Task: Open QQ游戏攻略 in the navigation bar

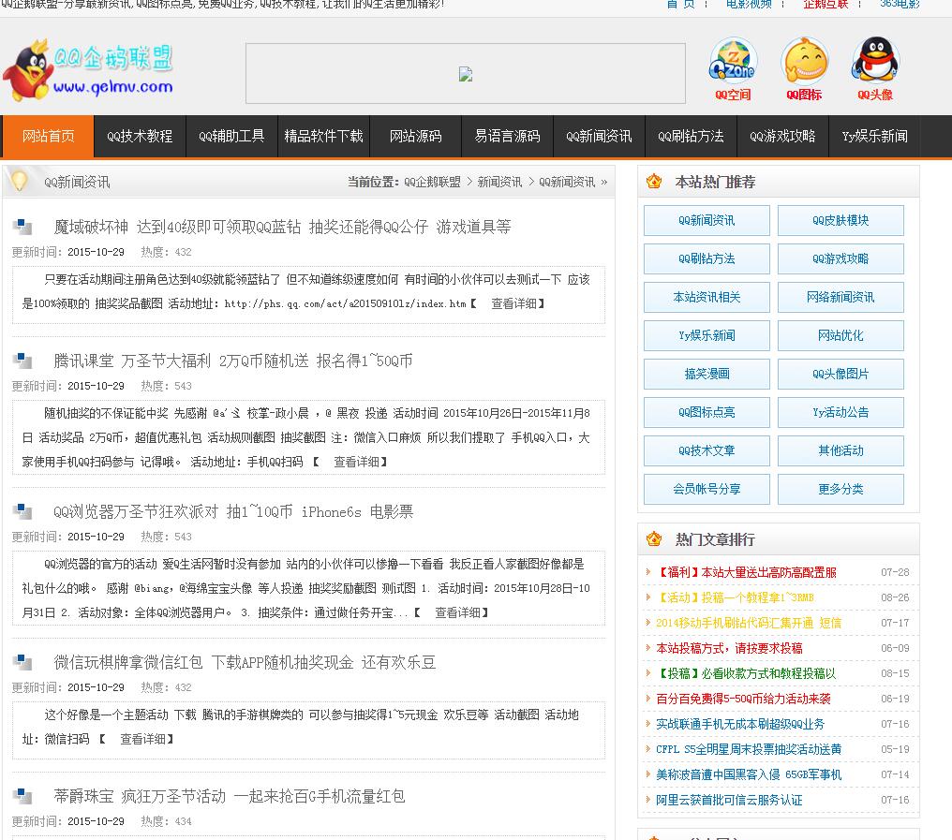Action: click(782, 136)
